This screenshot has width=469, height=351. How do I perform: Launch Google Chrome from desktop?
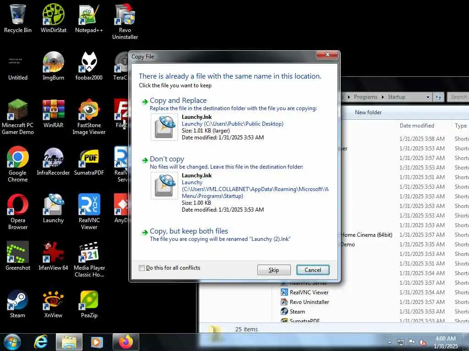click(x=18, y=164)
